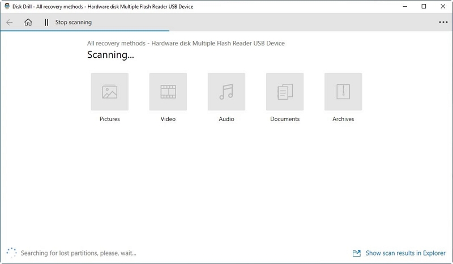
Task: Open the Home screen icon
Action: [x=28, y=22]
